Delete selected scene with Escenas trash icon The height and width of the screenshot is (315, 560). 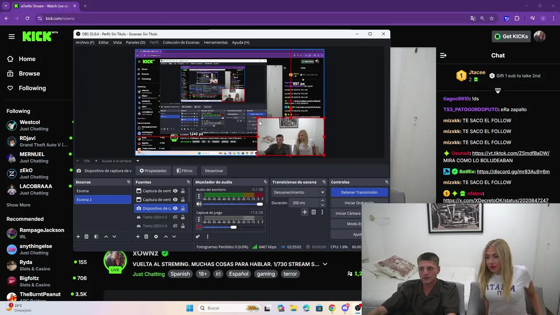(x=86, y=237)
